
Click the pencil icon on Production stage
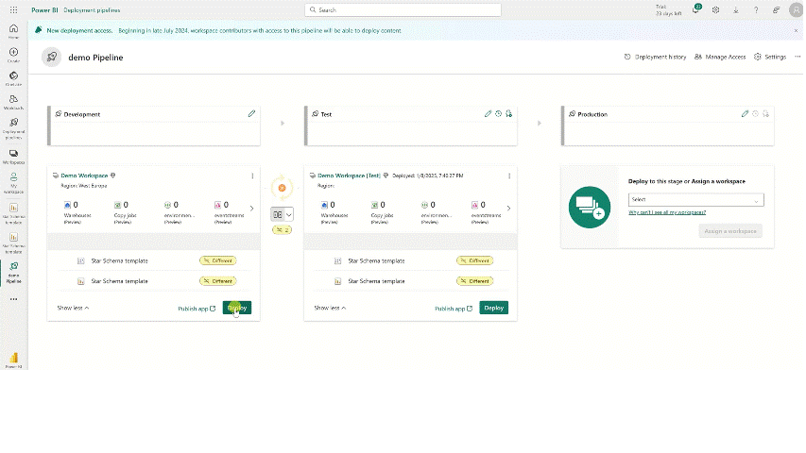coord(745,114)
